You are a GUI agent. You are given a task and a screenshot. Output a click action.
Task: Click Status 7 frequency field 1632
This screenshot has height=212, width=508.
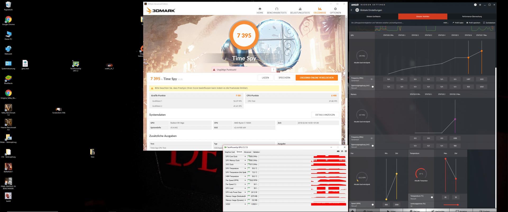coord(482,79)
